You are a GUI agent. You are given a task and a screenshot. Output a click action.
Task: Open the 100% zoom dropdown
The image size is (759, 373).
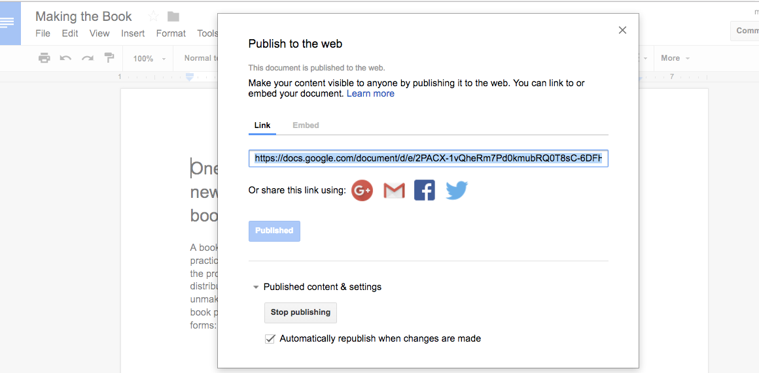point(150,58)
